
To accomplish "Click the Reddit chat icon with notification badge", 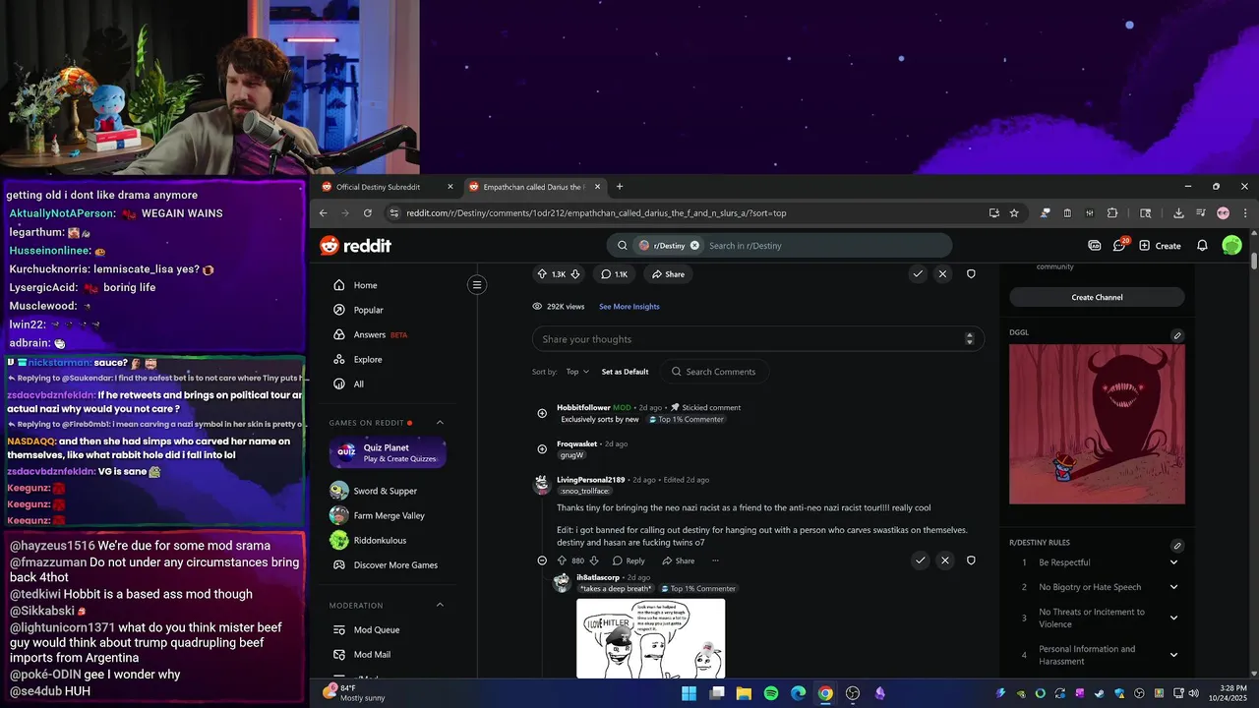I will pyautogui.click(x=1120, y=245).
